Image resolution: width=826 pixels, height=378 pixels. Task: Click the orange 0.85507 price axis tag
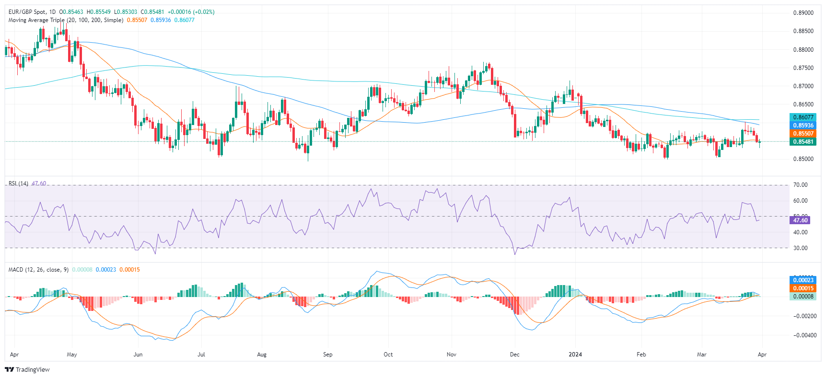tap(803, 134)
